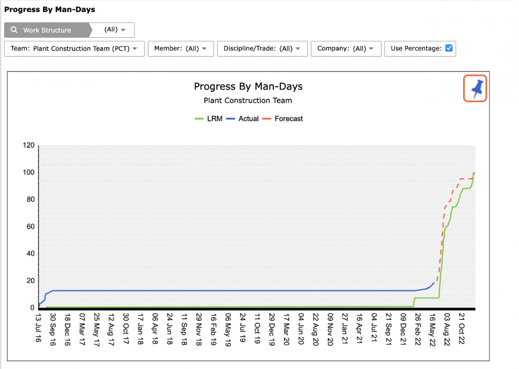Click the 03 Aug 22 axis date label

(447, 330)
